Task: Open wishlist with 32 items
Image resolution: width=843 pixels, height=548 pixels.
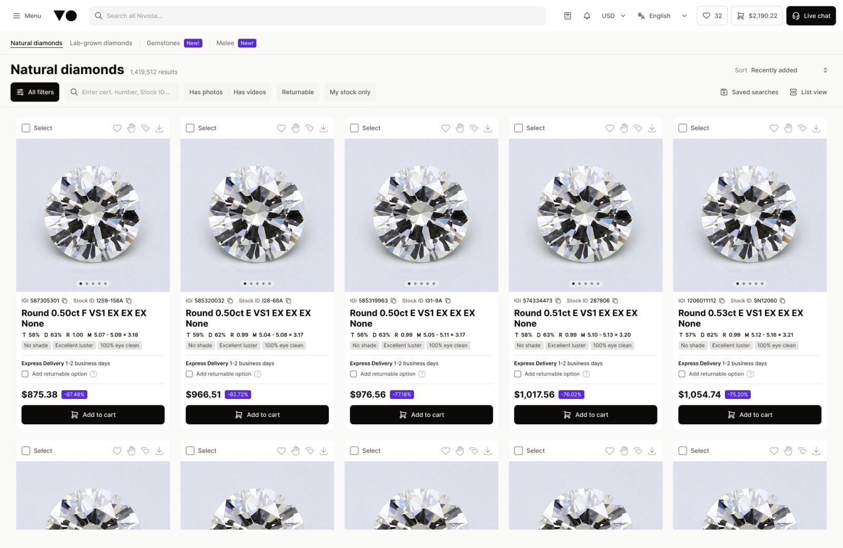Action: tap(712, 16)
